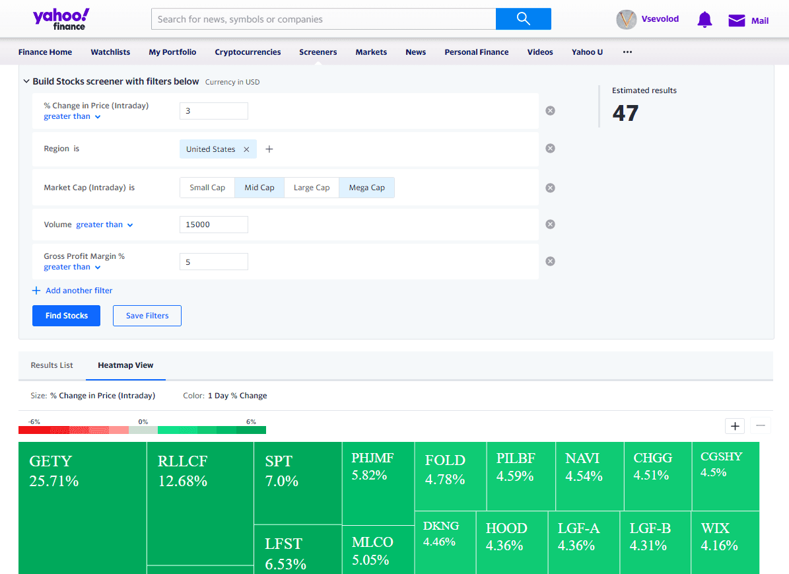The image size is (789, 574).
Task: Remove the % Change in Price filter
Action: tap(551, 111)
